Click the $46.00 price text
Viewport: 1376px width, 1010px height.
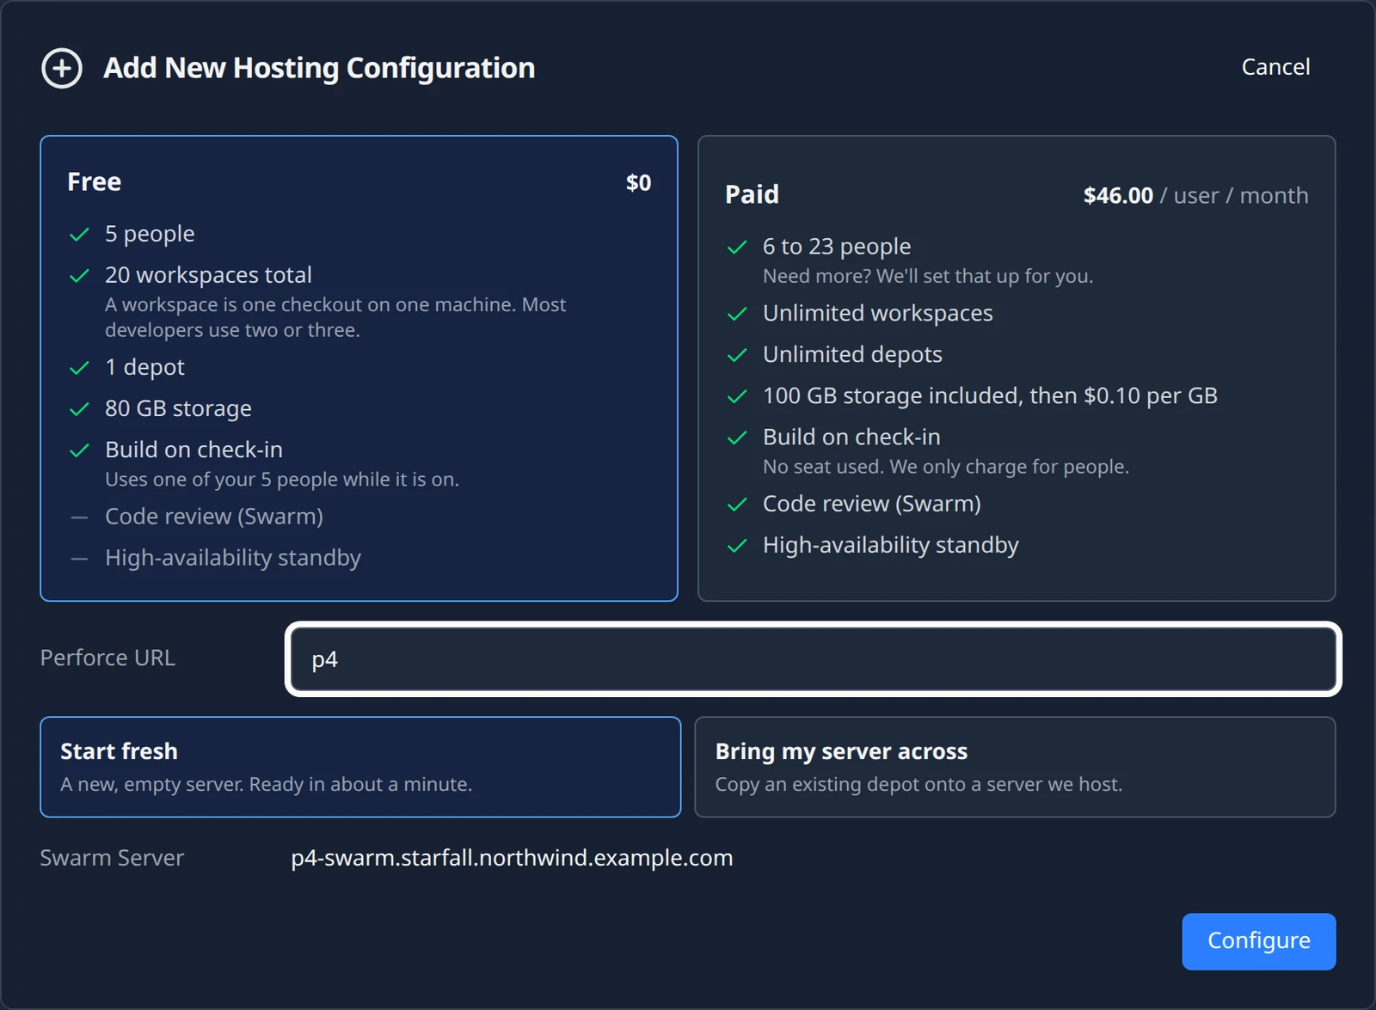point(1118,196)
